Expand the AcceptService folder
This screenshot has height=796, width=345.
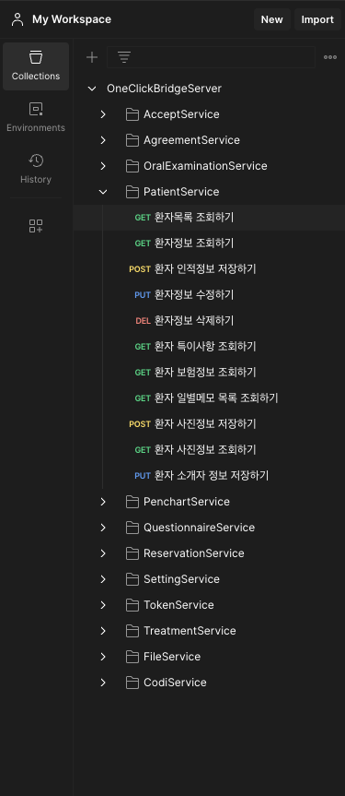click(x=103, y=114)
